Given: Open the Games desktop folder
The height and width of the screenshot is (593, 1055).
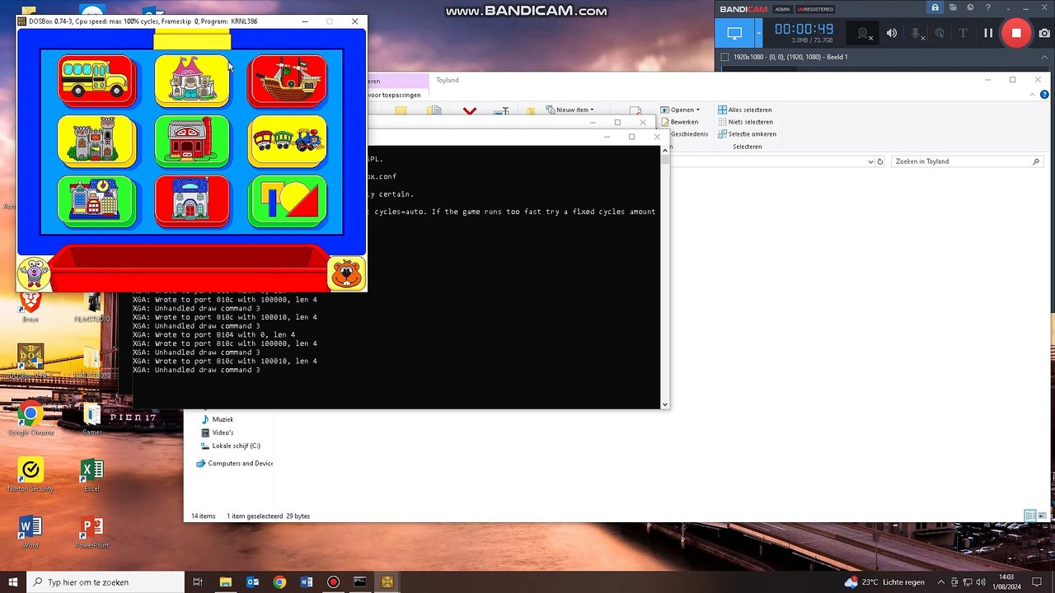Looking at the screenshot, I should (x=91, y=418).
